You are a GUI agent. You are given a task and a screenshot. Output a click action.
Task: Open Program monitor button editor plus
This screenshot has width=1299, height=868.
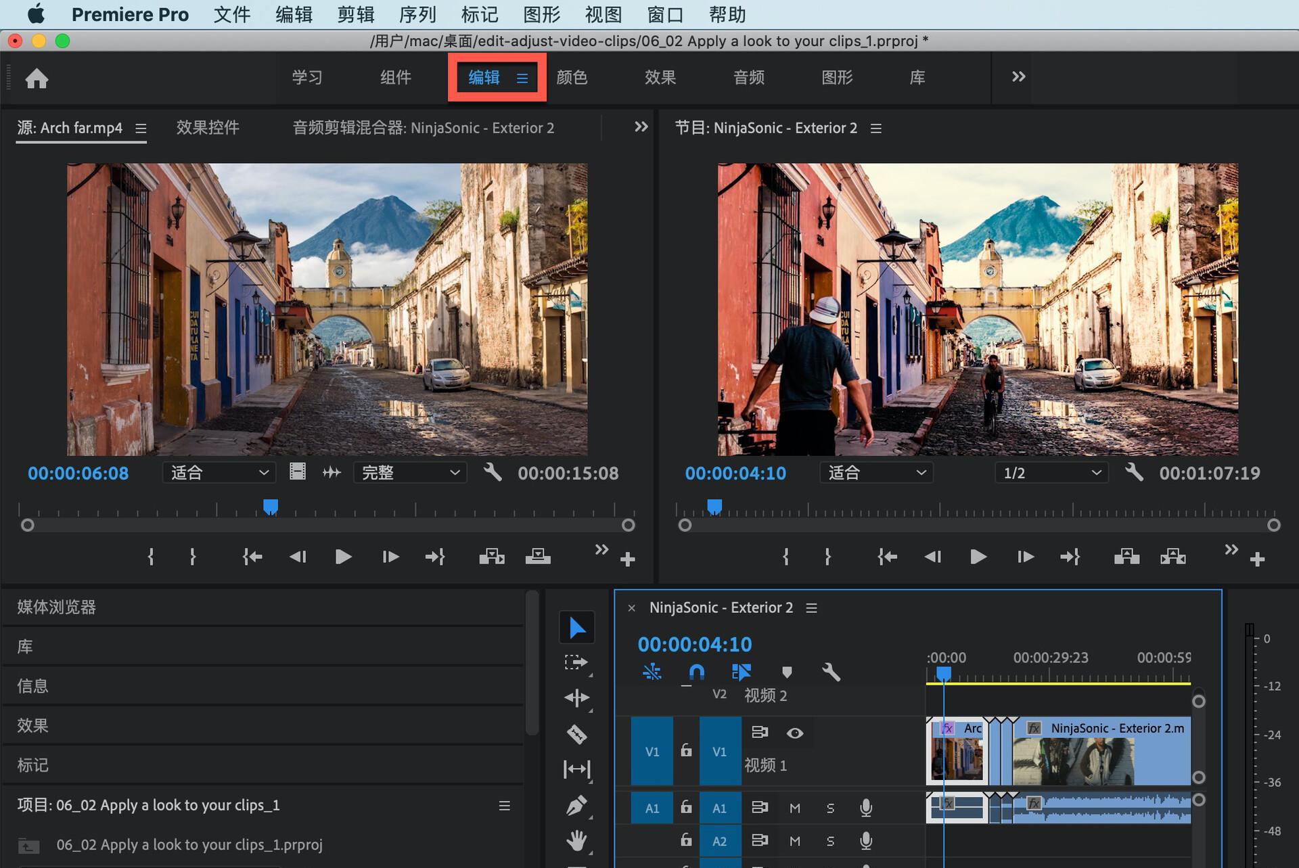[x=1257, y=559]
